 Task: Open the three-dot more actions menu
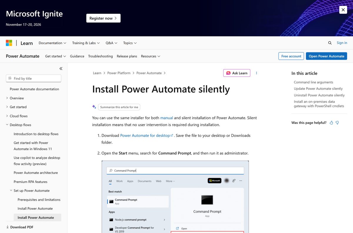(257, 73)
